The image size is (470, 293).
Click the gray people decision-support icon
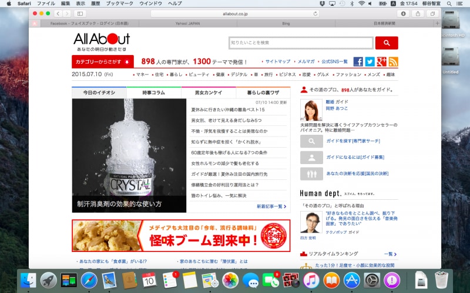tap(312, 173)
